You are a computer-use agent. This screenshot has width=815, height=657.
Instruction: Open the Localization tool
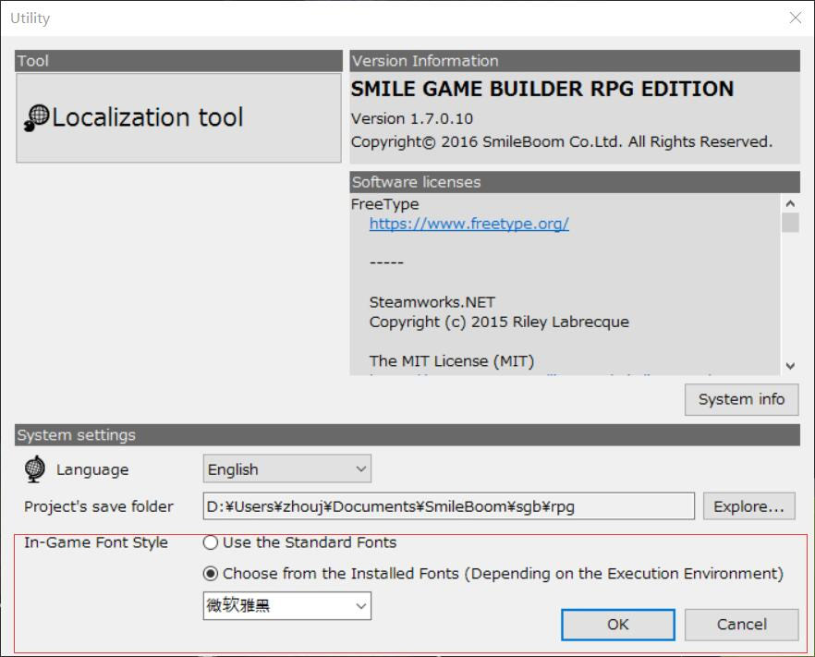(x=178, y=118)
